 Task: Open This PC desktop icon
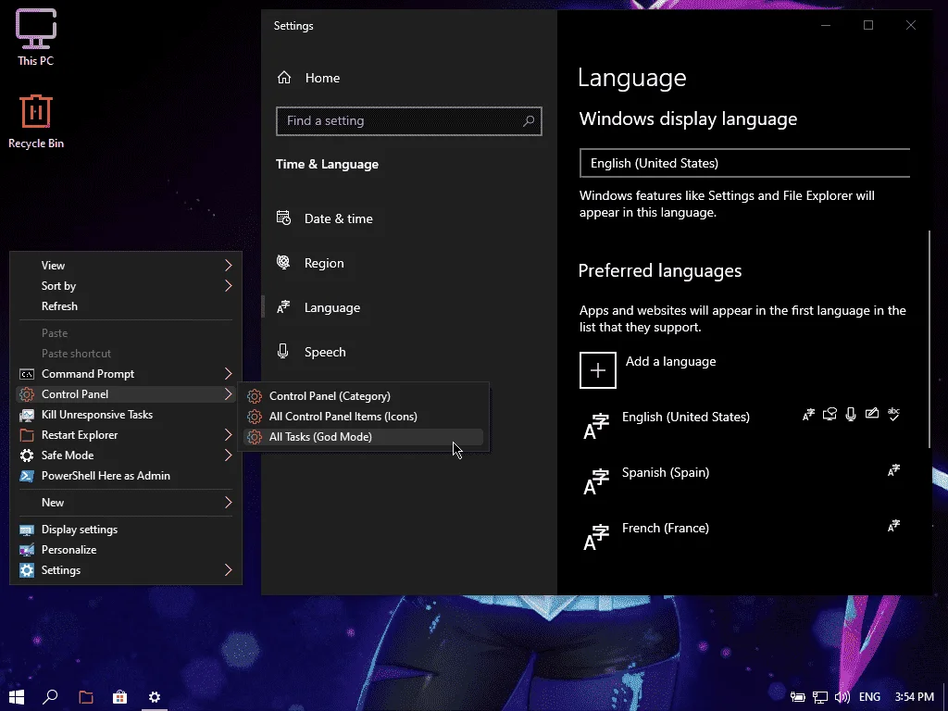[x=36, y=37]
